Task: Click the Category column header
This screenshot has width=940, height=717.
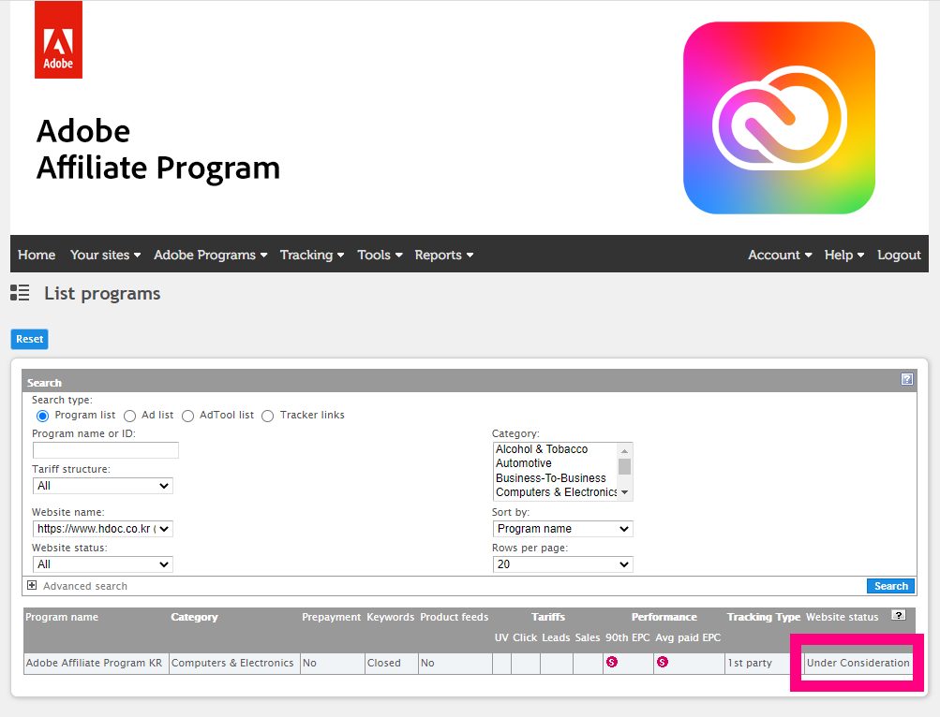Action: tap(194, 617)
